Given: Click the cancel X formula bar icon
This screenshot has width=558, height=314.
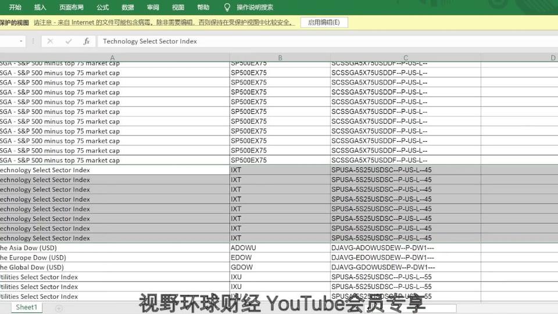Looking at the screenshot, I should [50, 41].
